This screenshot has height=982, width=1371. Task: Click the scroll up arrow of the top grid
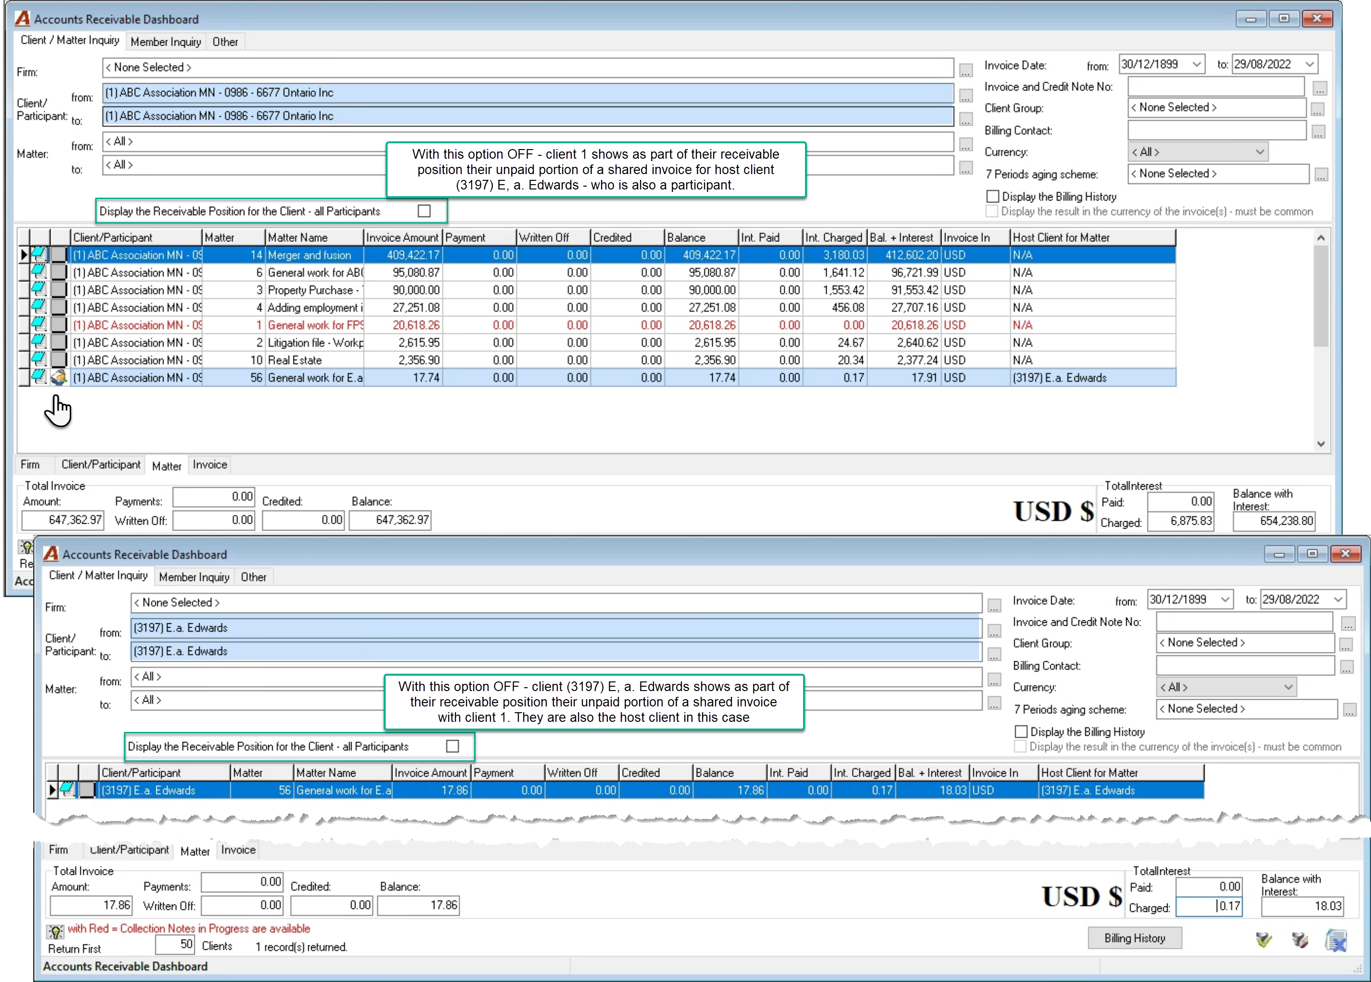pos(1321,238)
